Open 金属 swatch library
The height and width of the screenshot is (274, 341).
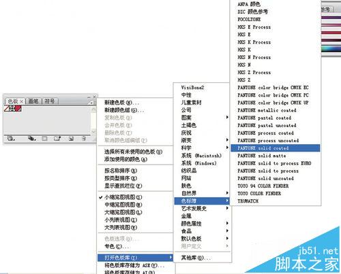[186, 216]
